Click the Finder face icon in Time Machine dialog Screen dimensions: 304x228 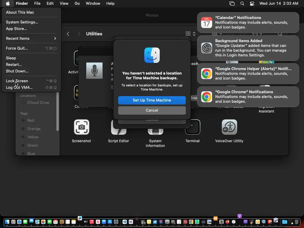(x=152, y=55)
